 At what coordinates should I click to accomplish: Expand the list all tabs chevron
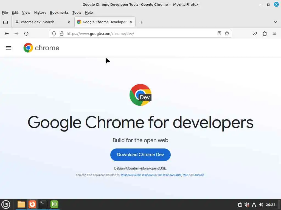coord(276,22)
